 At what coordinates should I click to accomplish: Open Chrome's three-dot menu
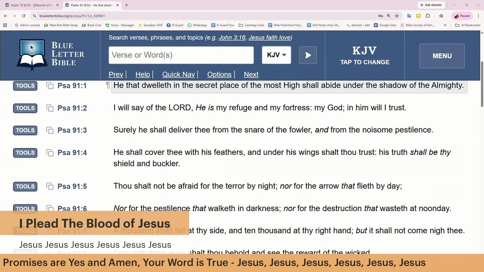tap(478, 16)
